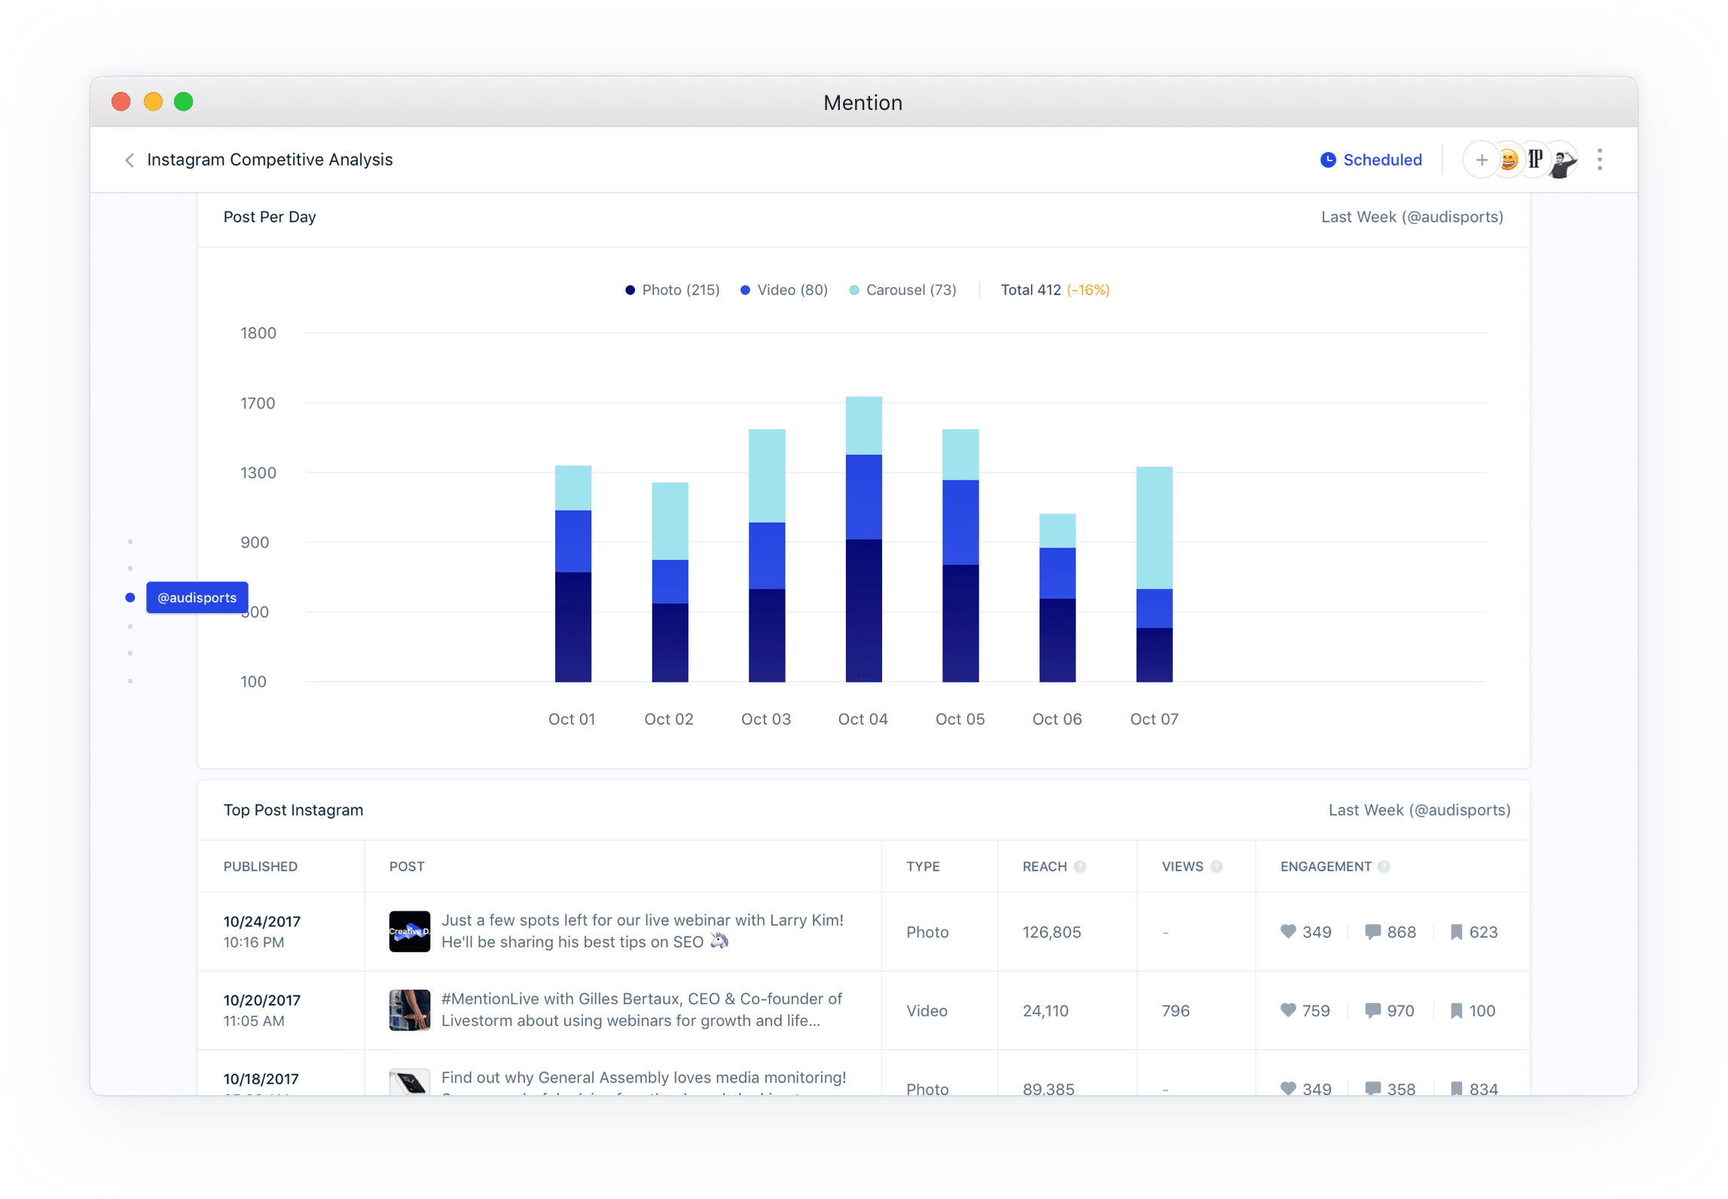Screen dimensions: 1728x1199
Task: Click the Oct 01 bar in chart
Action: tap(572, 574)
